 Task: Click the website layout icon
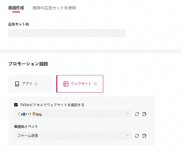(66, 84)
